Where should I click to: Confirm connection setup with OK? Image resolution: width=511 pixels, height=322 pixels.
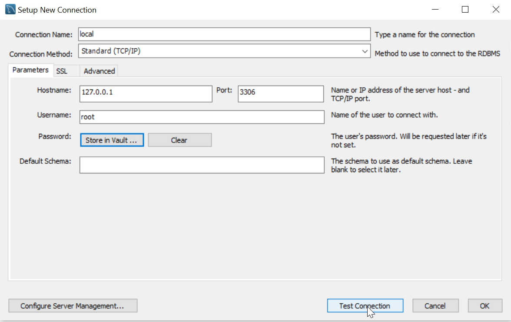pyautogui.click(x=484, y=305)
